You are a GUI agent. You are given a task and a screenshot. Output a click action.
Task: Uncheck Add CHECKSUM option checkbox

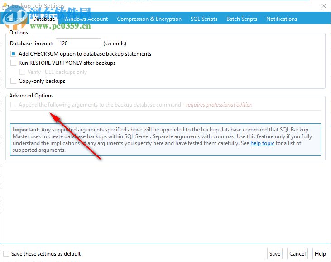(13, 54)
